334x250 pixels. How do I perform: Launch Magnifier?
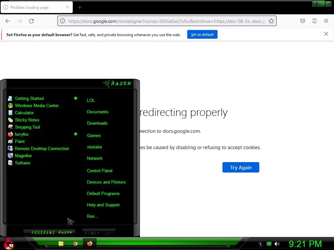point(23,156)
